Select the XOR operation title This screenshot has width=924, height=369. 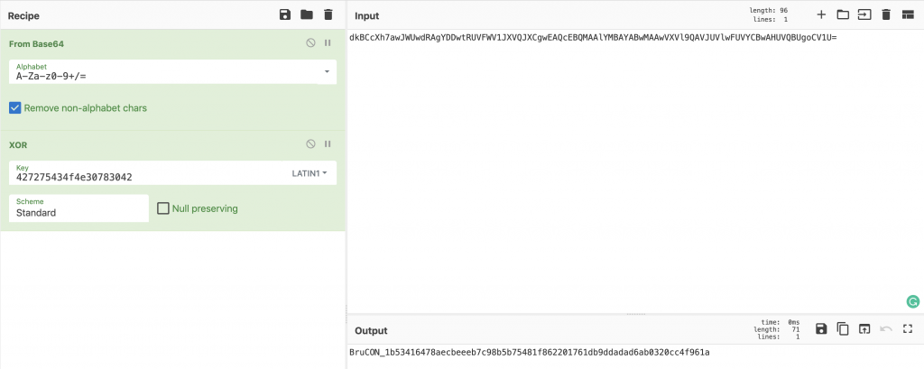point(18,144)
